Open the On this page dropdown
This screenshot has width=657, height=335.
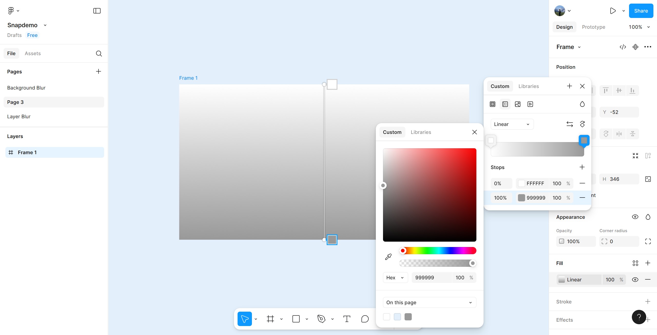[x=429, y=302]
